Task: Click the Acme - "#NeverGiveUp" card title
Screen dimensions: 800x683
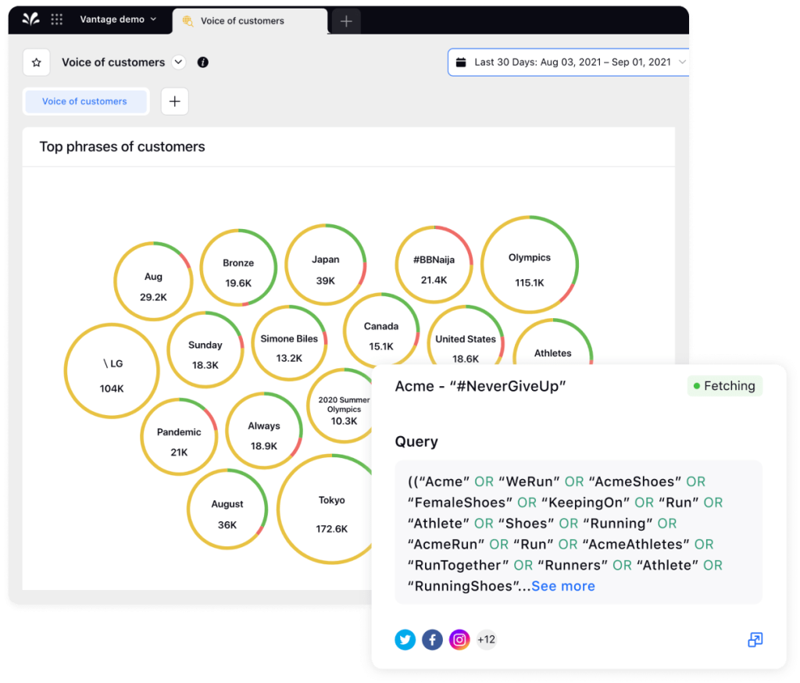Action: (x=480, y=386)
